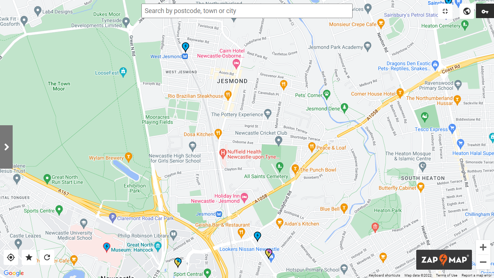Click the Jesmond metro station marker

219,214
